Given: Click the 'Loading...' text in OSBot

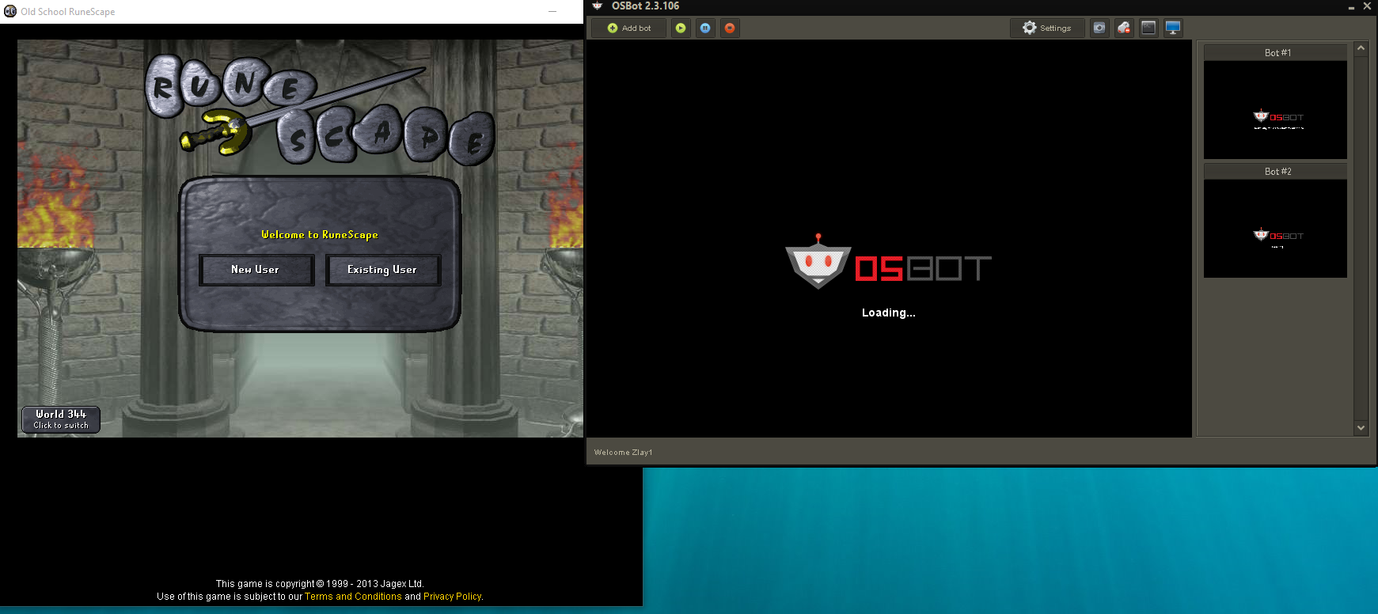Looking at the screenshot, I should 889,313.
